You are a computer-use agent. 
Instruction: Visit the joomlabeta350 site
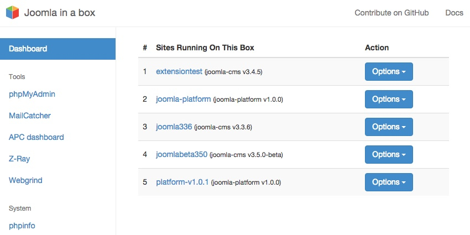pyautogui.click(x=182, y=154)
